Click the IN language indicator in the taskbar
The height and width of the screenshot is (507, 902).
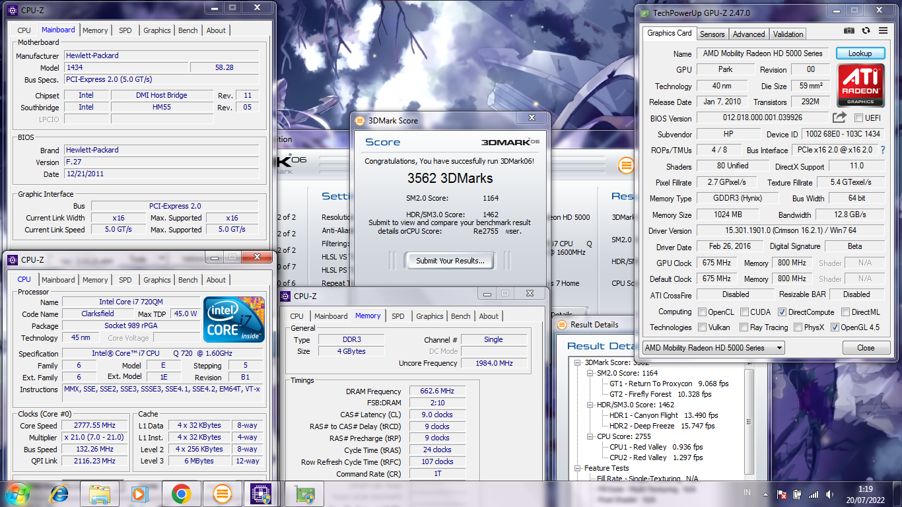[x=747, y=493]
